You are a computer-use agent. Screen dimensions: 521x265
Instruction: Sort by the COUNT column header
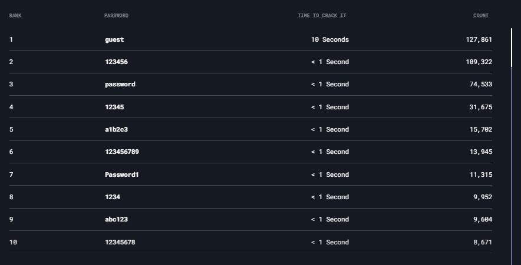(x=481, y=15)
